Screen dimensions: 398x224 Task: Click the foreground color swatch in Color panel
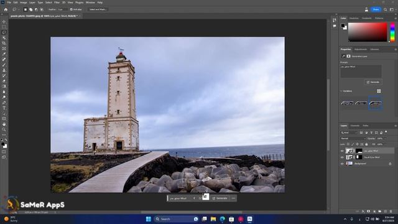coord(343,26)
